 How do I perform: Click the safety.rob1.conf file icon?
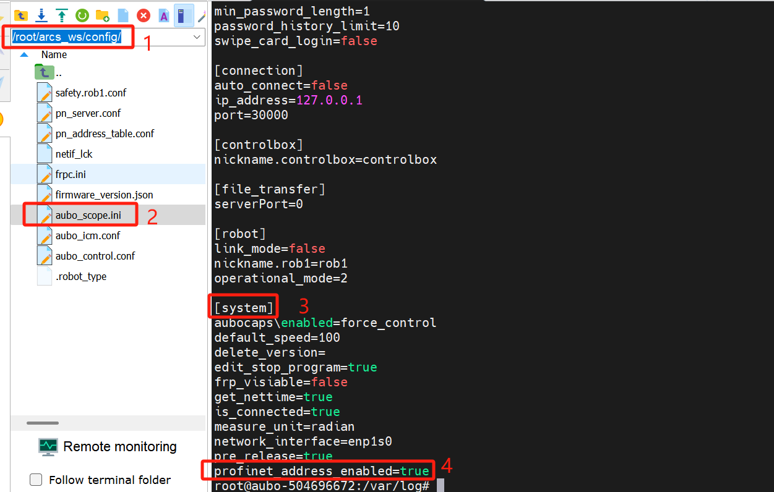[x=45, y=93]
